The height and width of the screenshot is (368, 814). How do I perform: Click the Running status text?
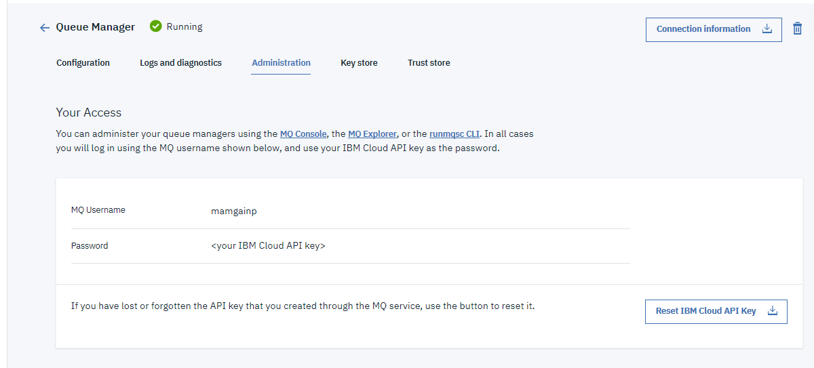click(x=185, y=27)
